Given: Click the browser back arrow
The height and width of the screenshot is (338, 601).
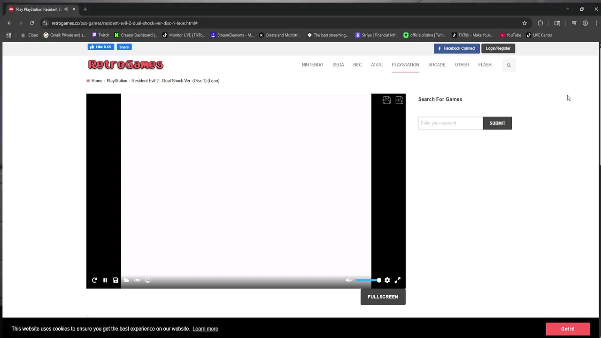Looking at the screenshot, I should click(9, 23).
